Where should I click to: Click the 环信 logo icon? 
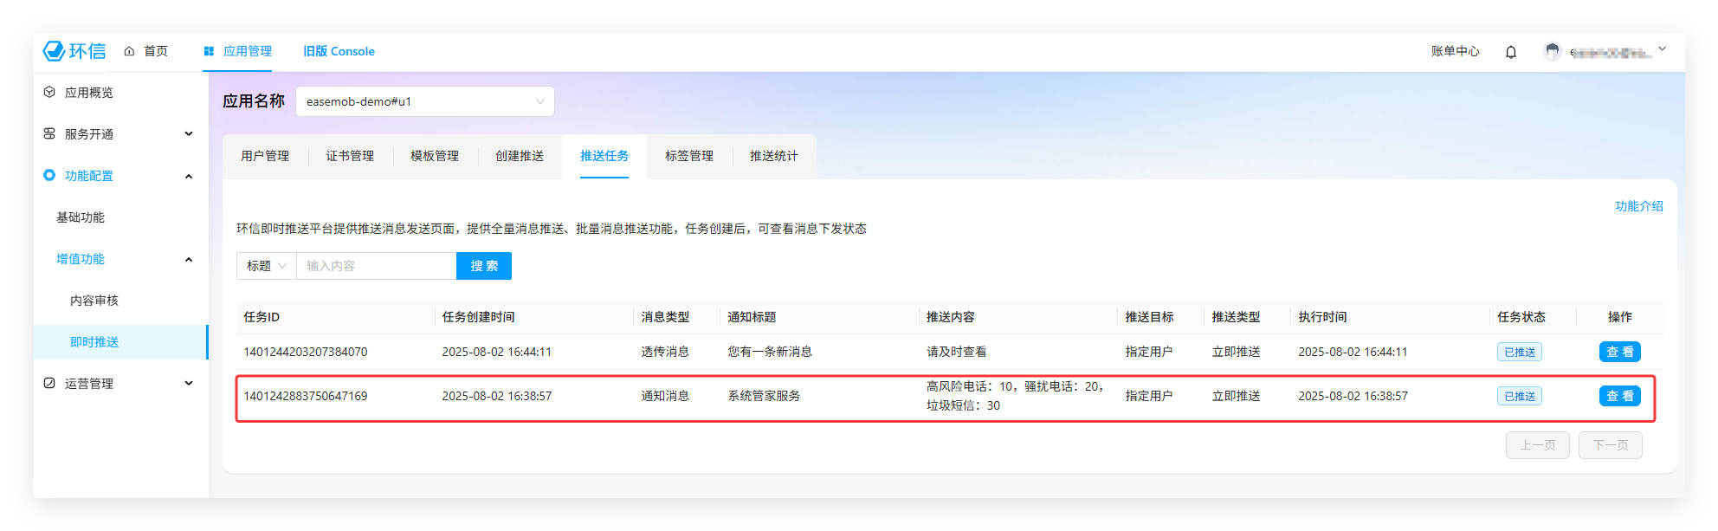[55, 51]
